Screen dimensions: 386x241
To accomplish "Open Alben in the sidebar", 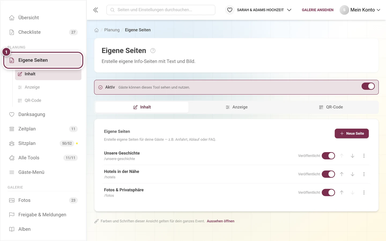I will pyautogui.click(x=43, y=229).
